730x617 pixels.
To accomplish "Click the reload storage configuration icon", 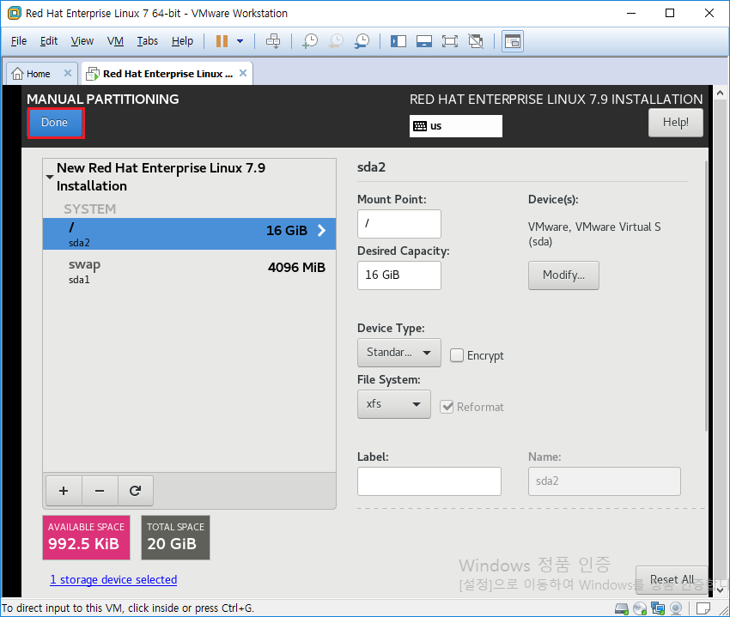I will tap(136, 491).
